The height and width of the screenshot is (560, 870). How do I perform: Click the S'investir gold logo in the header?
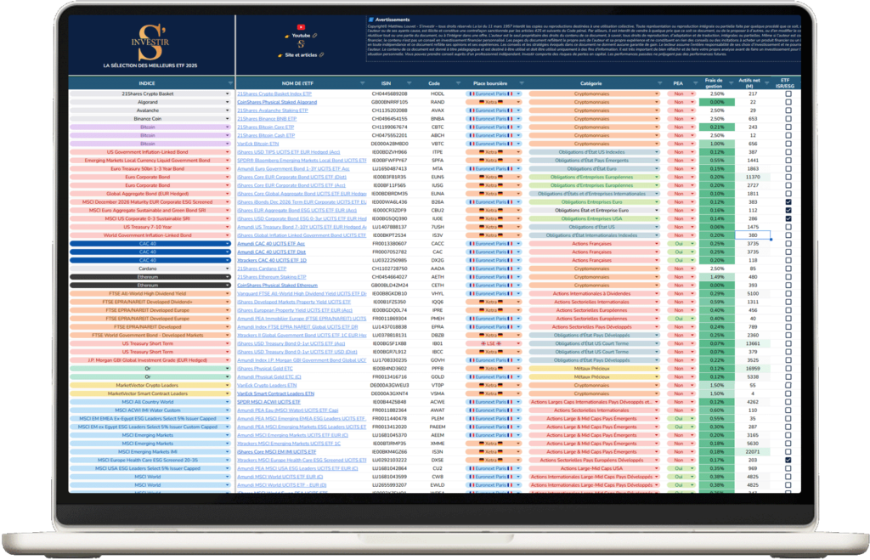(x=150, y=42)
